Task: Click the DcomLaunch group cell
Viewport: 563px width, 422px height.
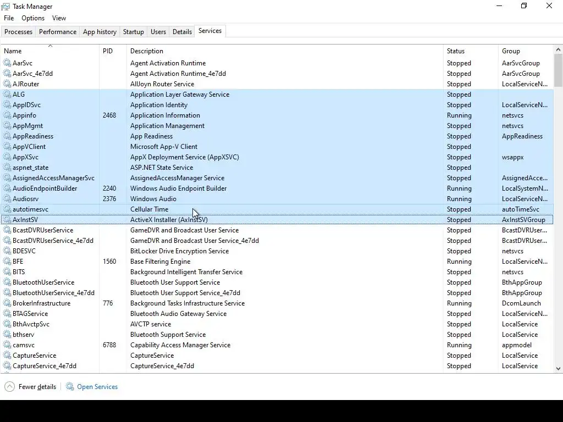Action: (521, 303)
